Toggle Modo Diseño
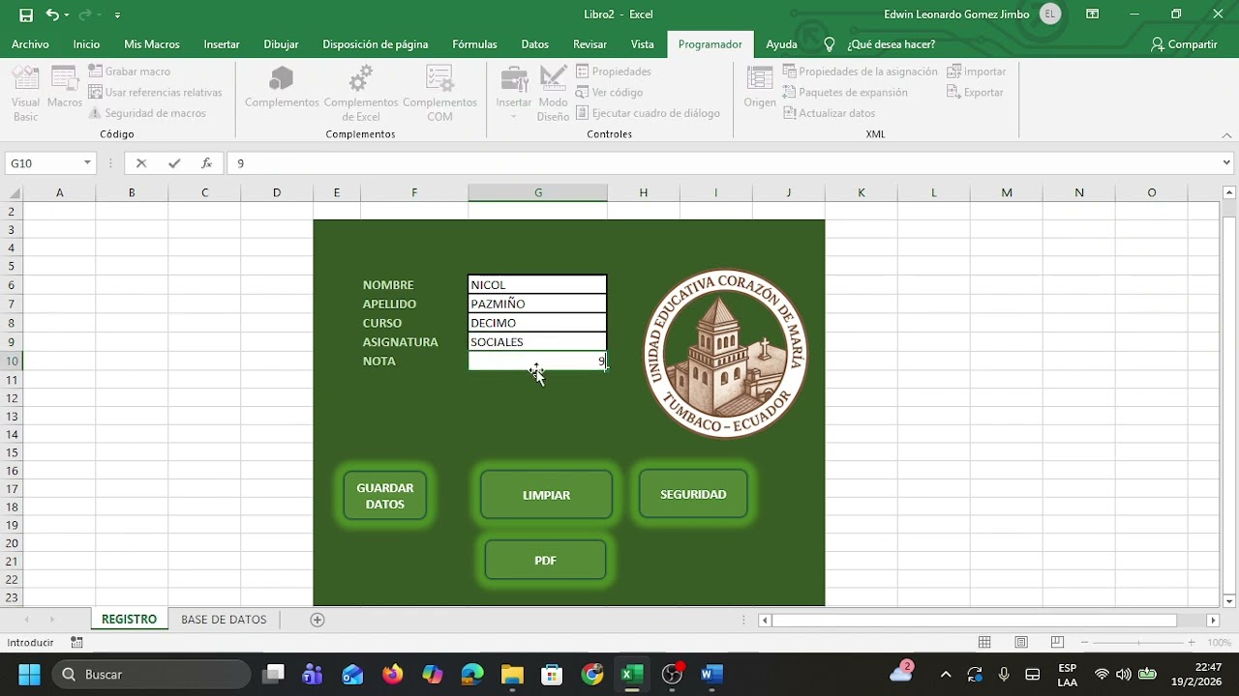Viewport: 1239px width, 696px height. (x=554, y=93)
